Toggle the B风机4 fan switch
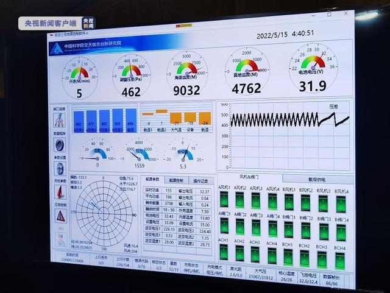The height and width of the screenshot is (293, 390). 340,204
